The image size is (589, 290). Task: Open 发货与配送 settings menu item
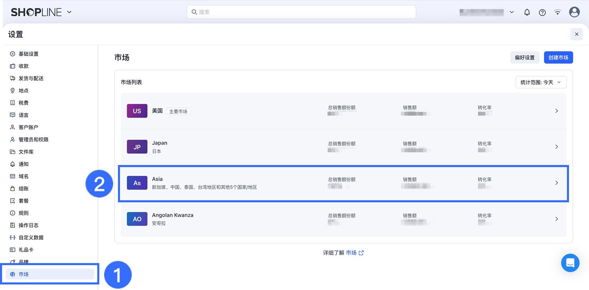pyautogui.click(x=31, y=78)
